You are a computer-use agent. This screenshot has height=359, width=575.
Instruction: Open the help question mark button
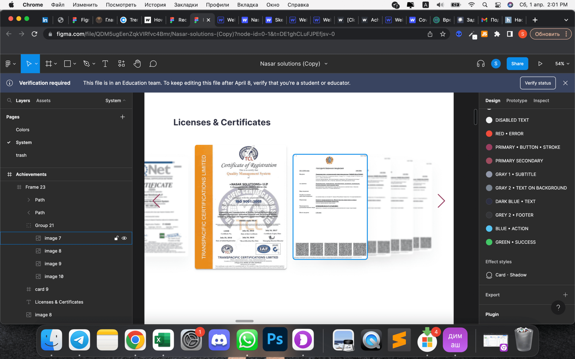[558, 308]
